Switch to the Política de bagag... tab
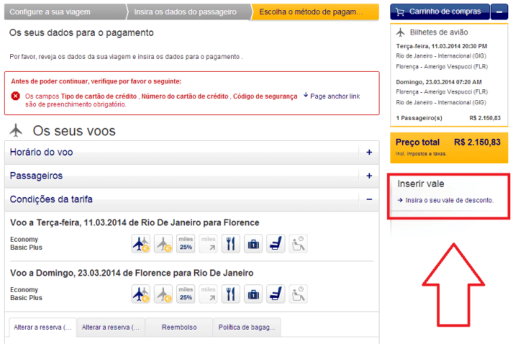 tap(247, 327)
